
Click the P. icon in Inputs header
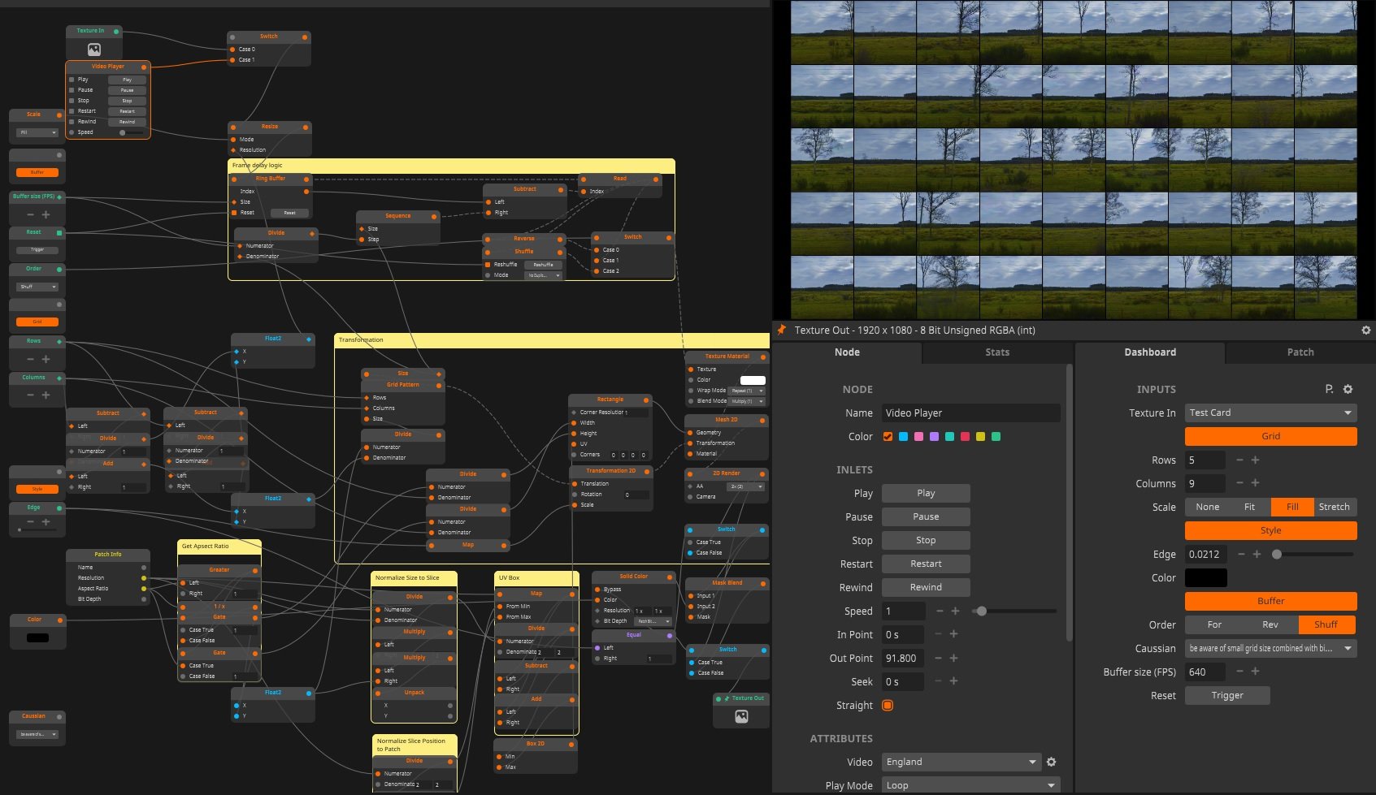pyautogui.click(x=1329, y=389)
